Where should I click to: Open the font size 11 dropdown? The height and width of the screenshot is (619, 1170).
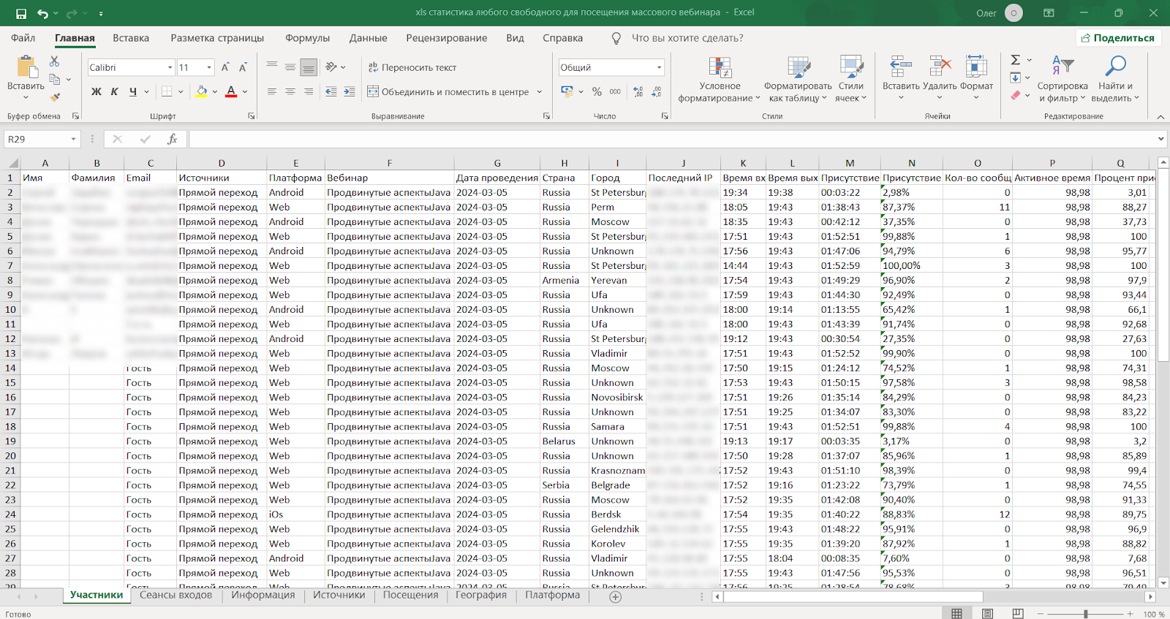209,67
